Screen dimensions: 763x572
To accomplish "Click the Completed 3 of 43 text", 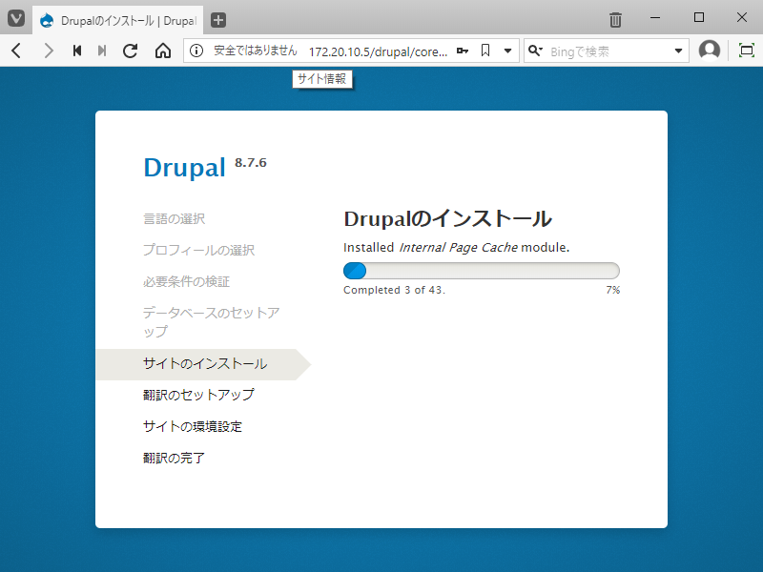I will pos(394,291).
